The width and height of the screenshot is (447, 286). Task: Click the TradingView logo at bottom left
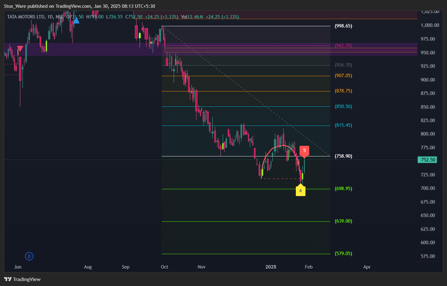pos(22,279)
